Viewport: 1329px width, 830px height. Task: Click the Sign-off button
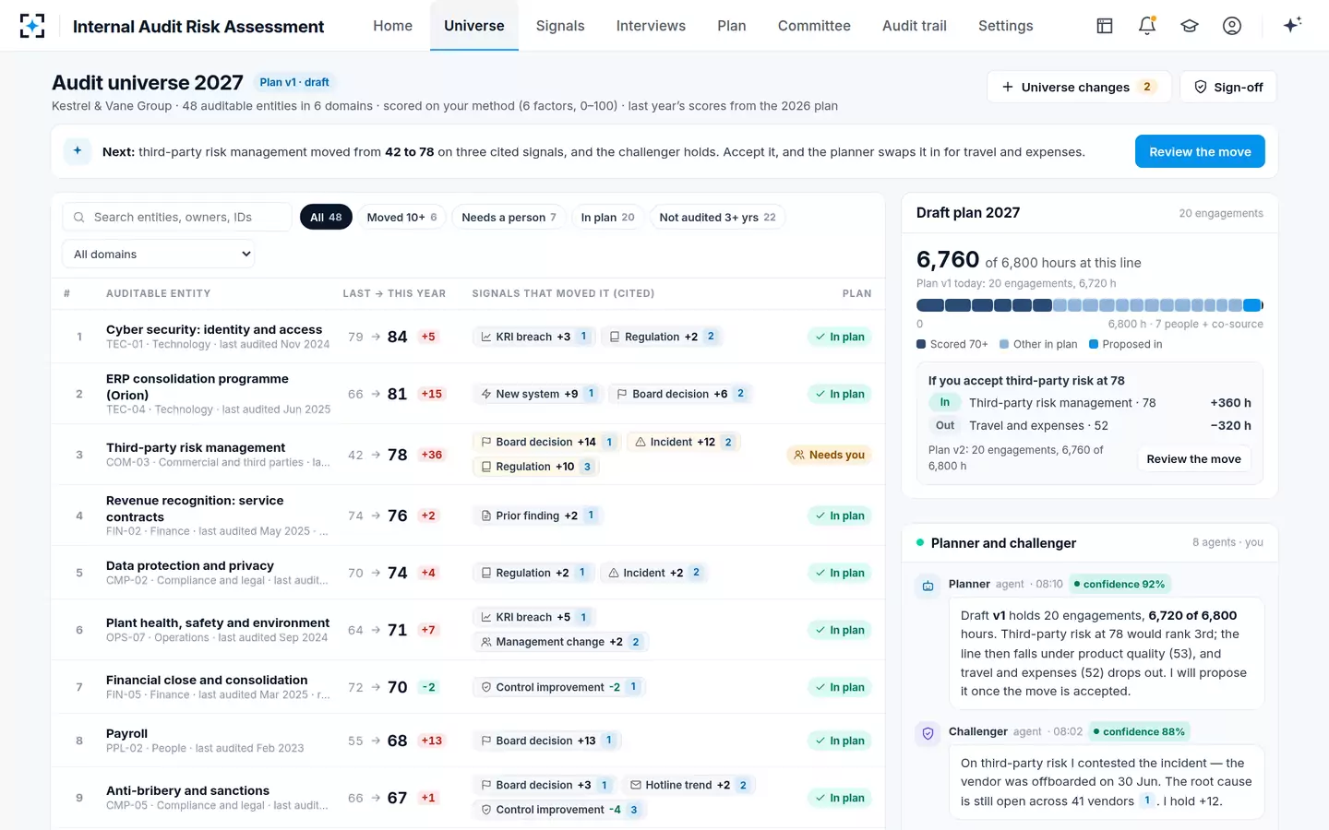click(x=1228, y=87)
